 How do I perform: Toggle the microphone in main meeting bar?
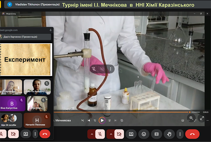[x=100, y=134]
